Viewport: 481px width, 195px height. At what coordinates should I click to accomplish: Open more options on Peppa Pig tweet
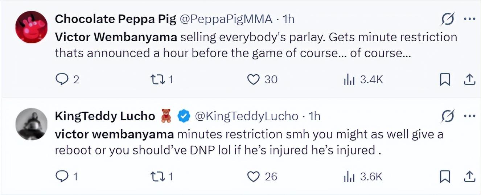click(x=469, y=20)
